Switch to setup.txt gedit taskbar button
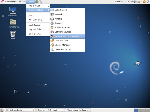Viewport: 150px width, 112px height. pos(48,110)
